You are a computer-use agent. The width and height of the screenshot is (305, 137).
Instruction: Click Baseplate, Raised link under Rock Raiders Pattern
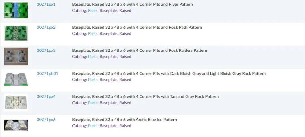pyautogui.click(x=116, y=57)
